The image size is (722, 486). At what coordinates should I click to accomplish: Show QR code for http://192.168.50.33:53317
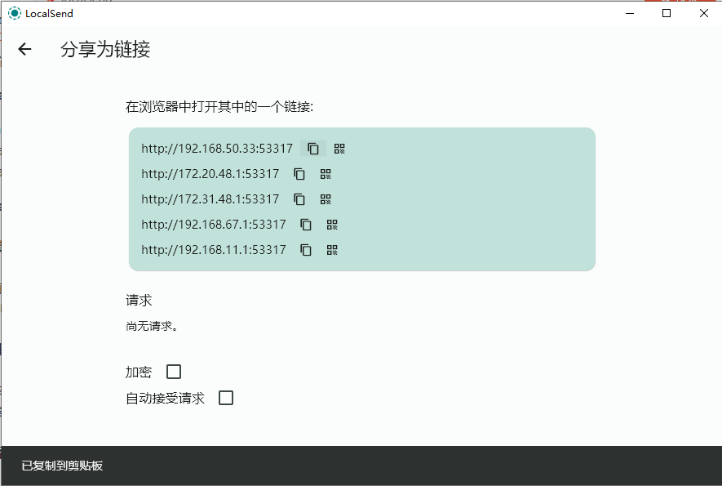(x=339, y=148)
